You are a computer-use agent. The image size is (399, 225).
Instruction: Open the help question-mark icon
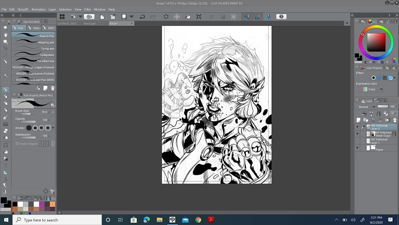click(x=281, y=16)
